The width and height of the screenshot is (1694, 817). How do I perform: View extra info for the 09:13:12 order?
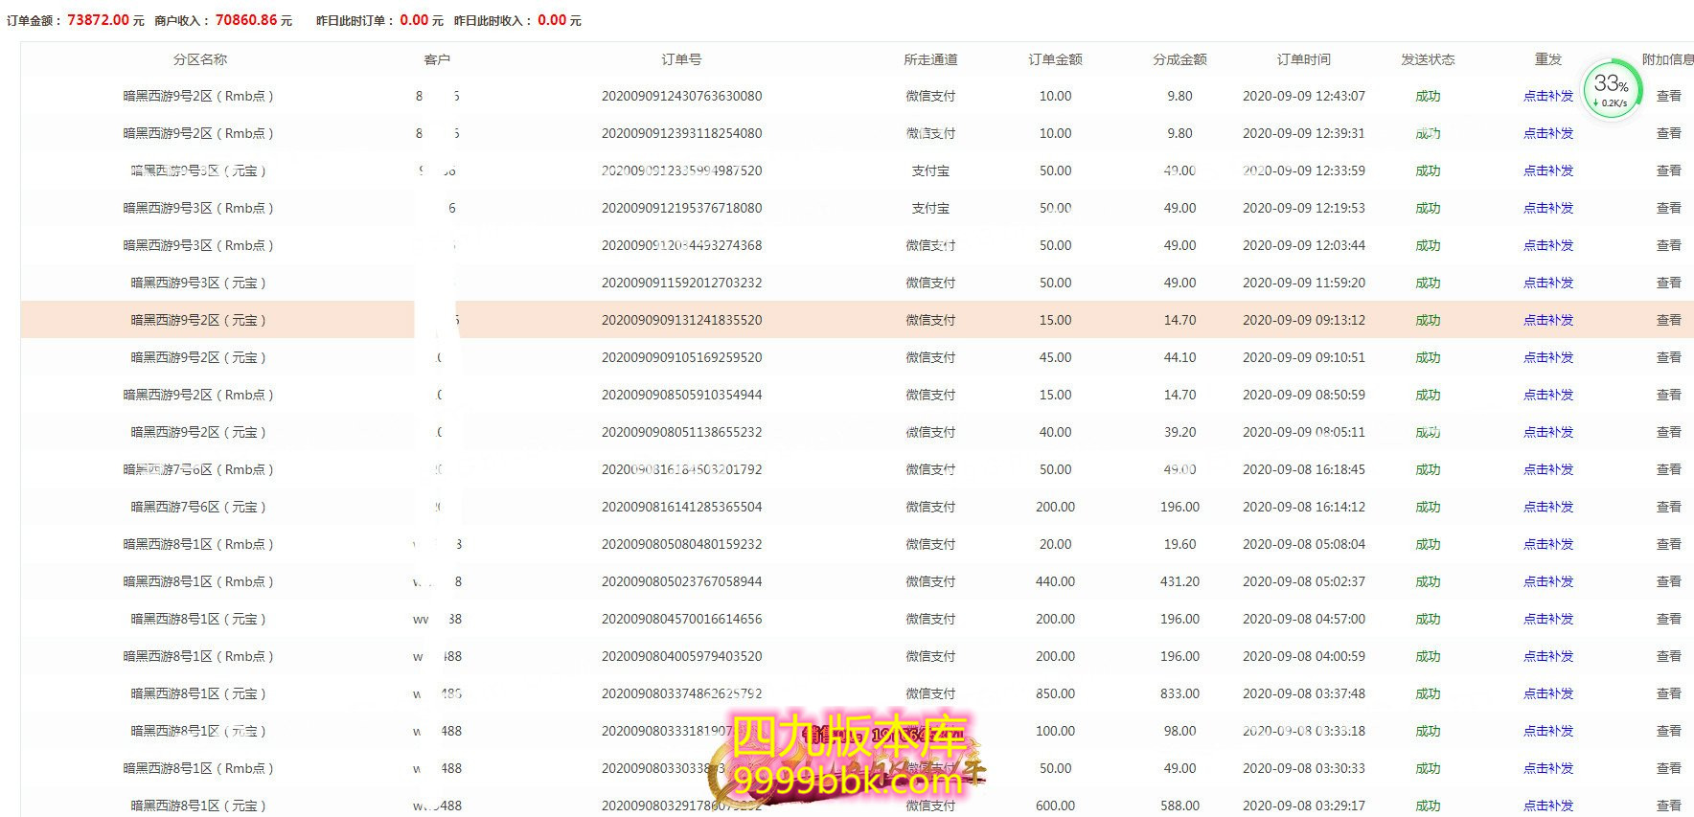point(1668,320)
